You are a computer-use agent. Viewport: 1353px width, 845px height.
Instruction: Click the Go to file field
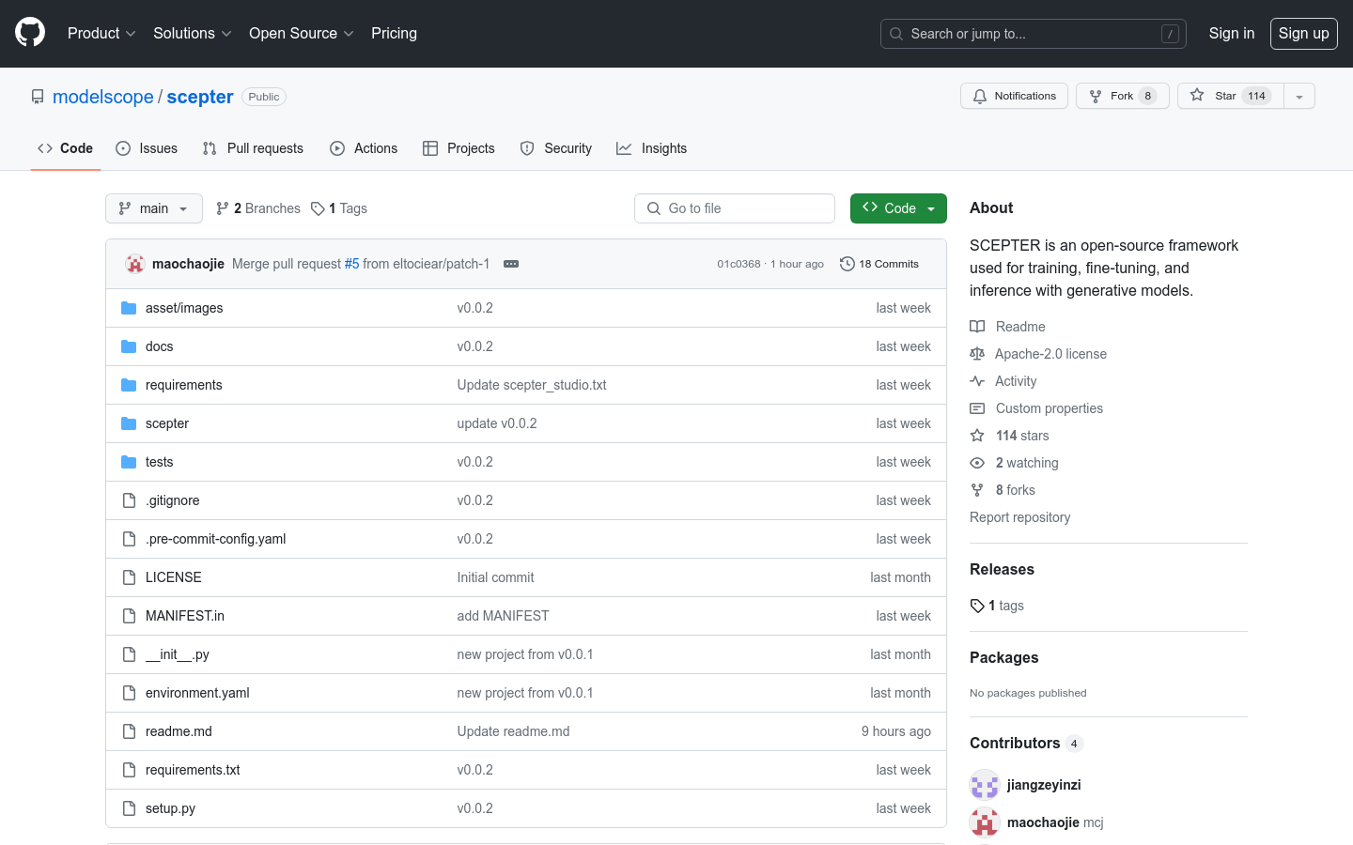coord(735,208)
